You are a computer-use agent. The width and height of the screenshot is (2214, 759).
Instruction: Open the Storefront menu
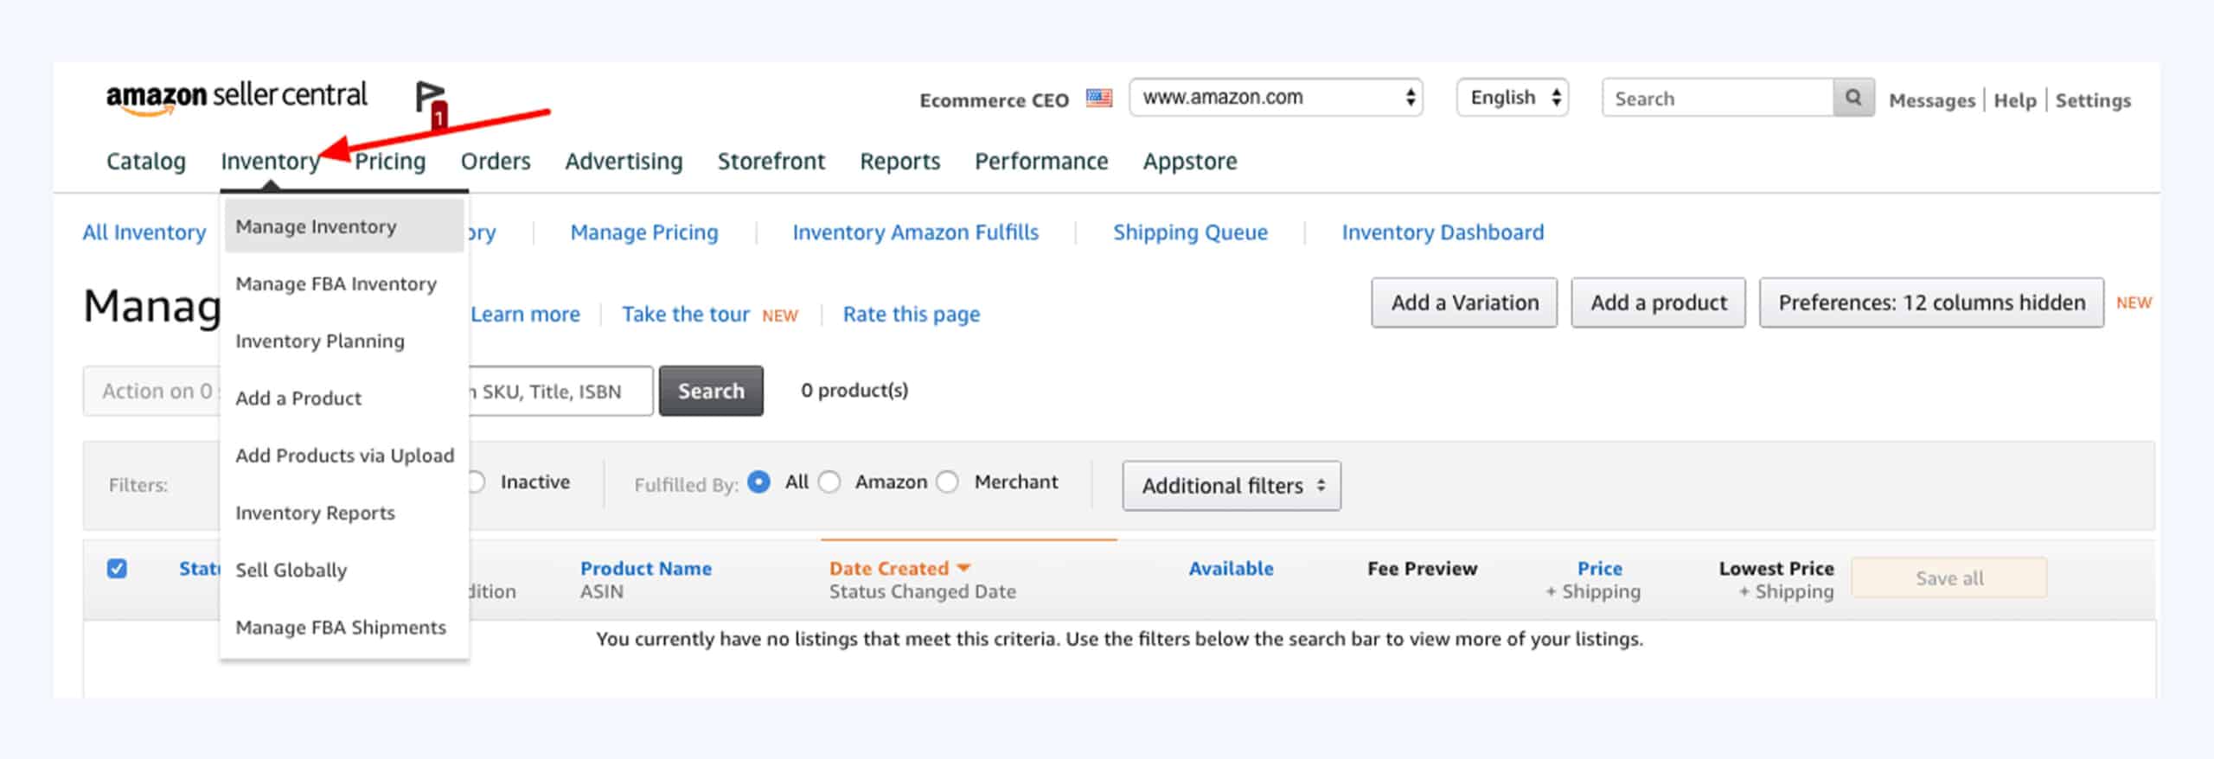tap(771, 162)
